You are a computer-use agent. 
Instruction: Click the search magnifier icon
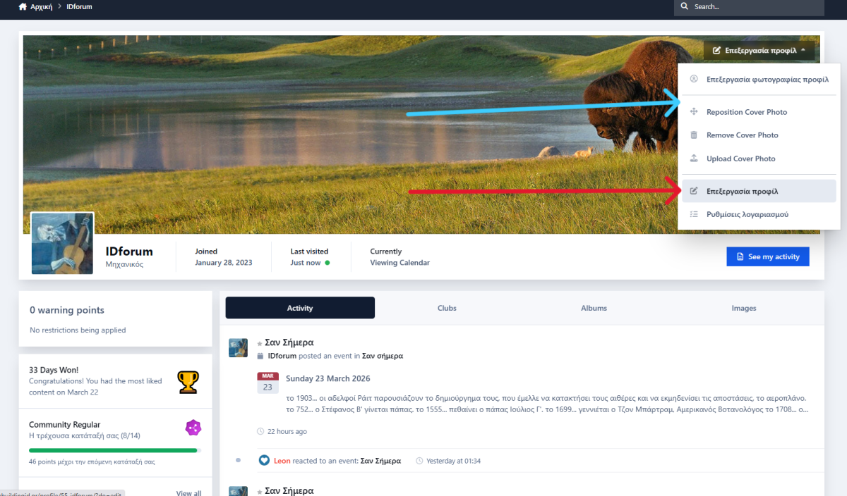click(x=685, y=7)
